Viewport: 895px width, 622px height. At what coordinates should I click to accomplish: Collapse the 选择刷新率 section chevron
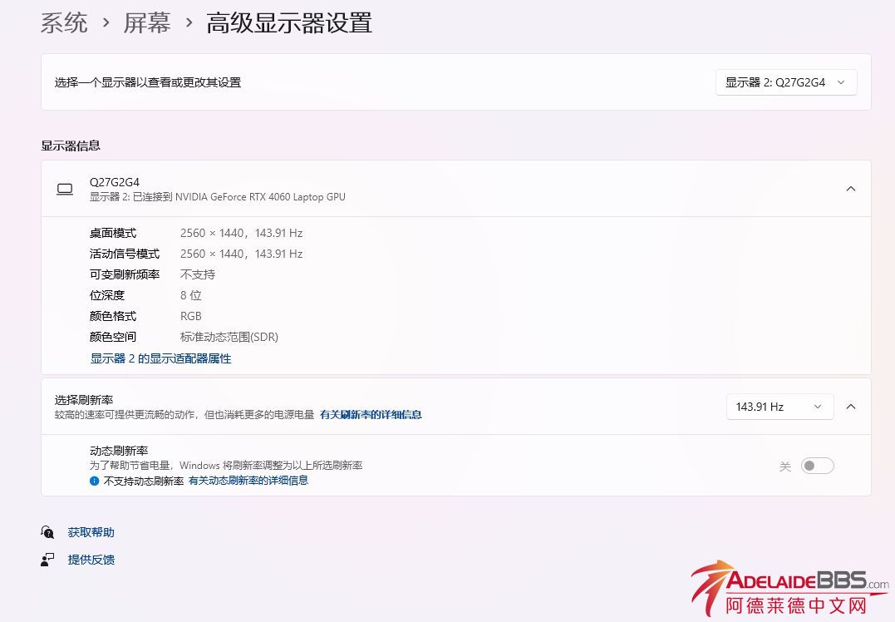[x=850, y=407]
